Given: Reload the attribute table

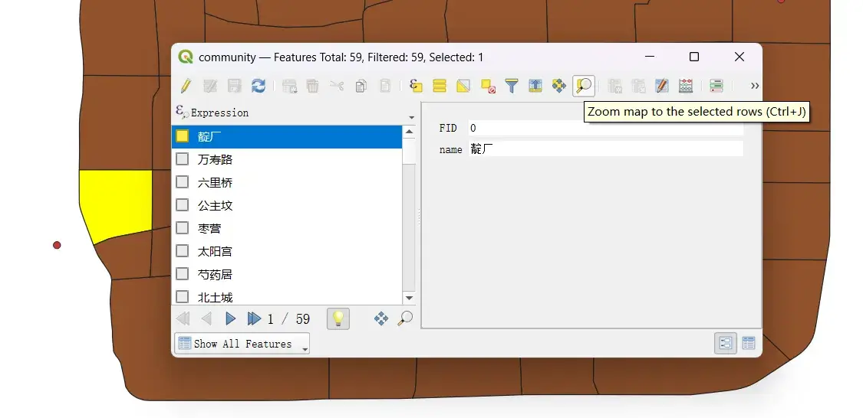Looking at the screenshot, I should [258, 86].
